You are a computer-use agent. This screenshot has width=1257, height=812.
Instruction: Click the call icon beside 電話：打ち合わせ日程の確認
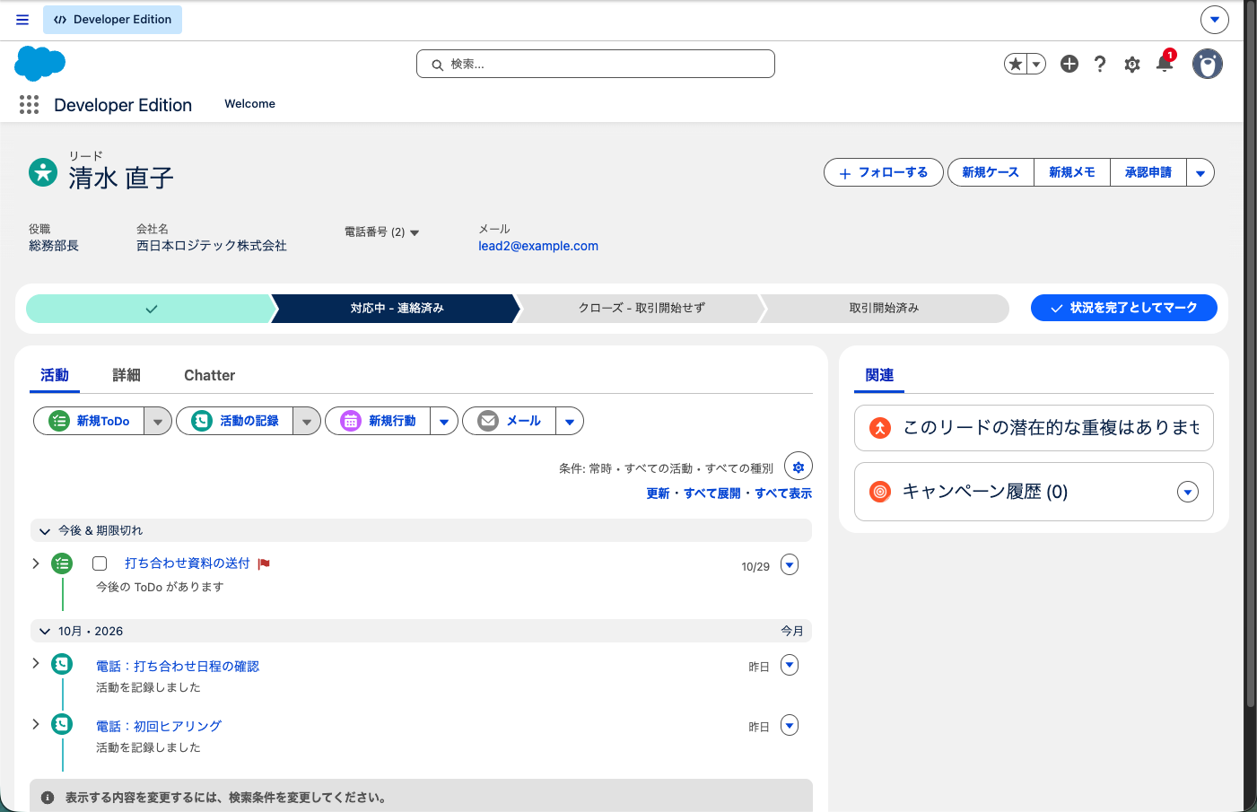[62, 664]
